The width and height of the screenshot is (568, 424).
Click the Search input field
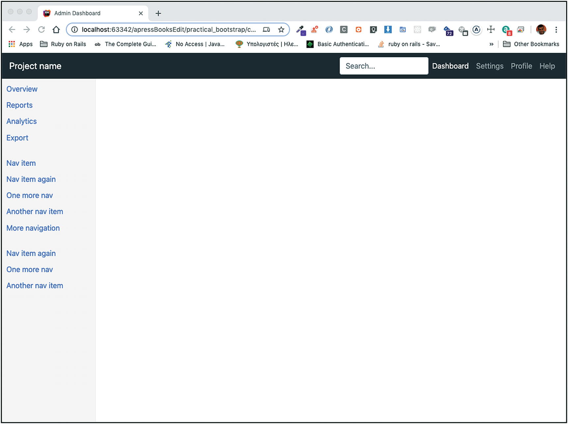[384, 66]
